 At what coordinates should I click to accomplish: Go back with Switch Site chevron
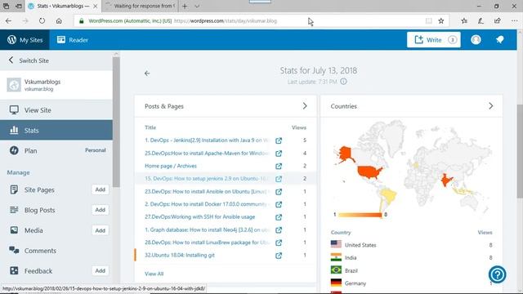(x=11, y=60)
